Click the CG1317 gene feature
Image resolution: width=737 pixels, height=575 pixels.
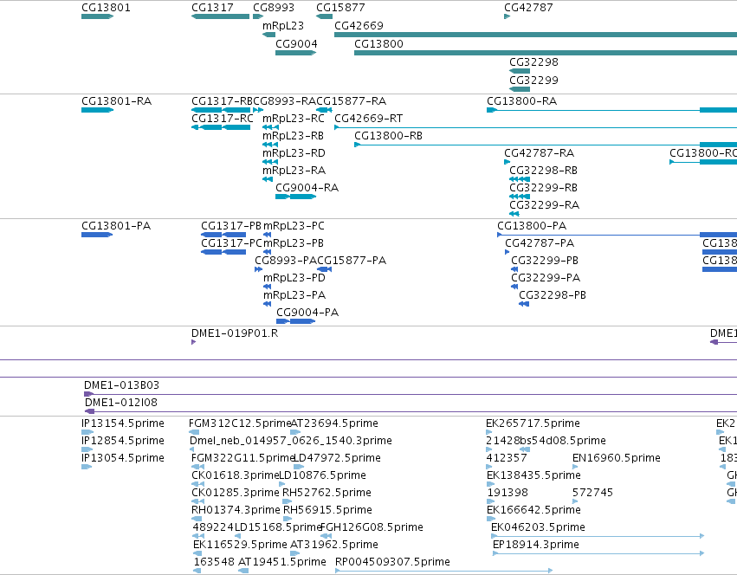click(x=220, y=16)
